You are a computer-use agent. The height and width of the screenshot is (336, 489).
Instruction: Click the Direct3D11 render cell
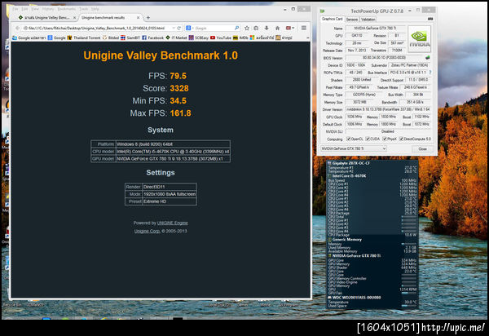point(170,187)
